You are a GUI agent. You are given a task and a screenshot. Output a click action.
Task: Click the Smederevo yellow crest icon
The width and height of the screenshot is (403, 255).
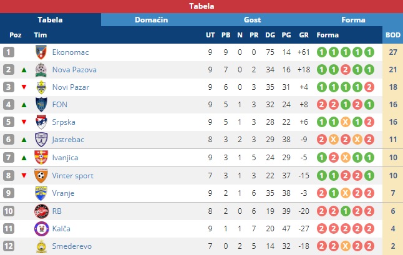(x=41, y=246)
